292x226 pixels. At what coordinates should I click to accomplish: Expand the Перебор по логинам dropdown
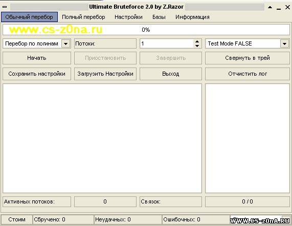click(x=66, y=44)
